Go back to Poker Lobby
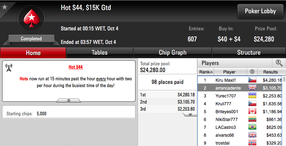The width and height of the screenshot is (286, 146). pos(260,11)
